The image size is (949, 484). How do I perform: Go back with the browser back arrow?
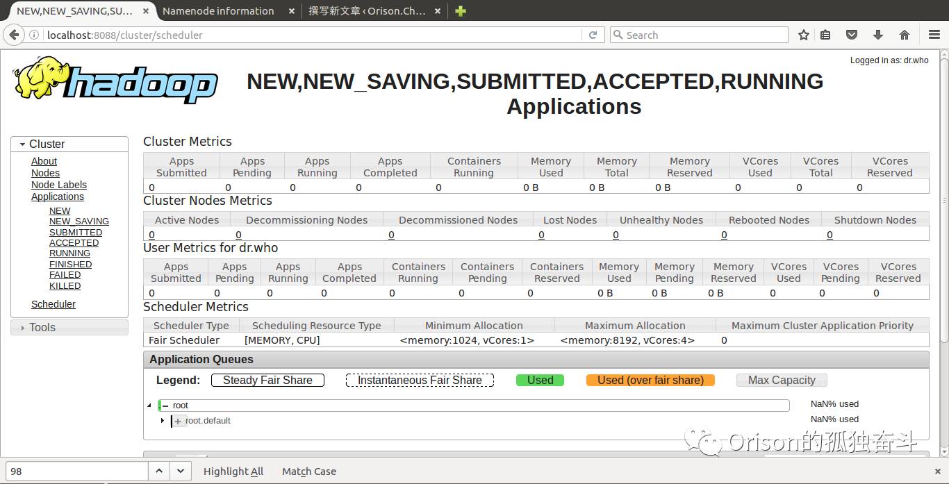click(x=14, y=35)
